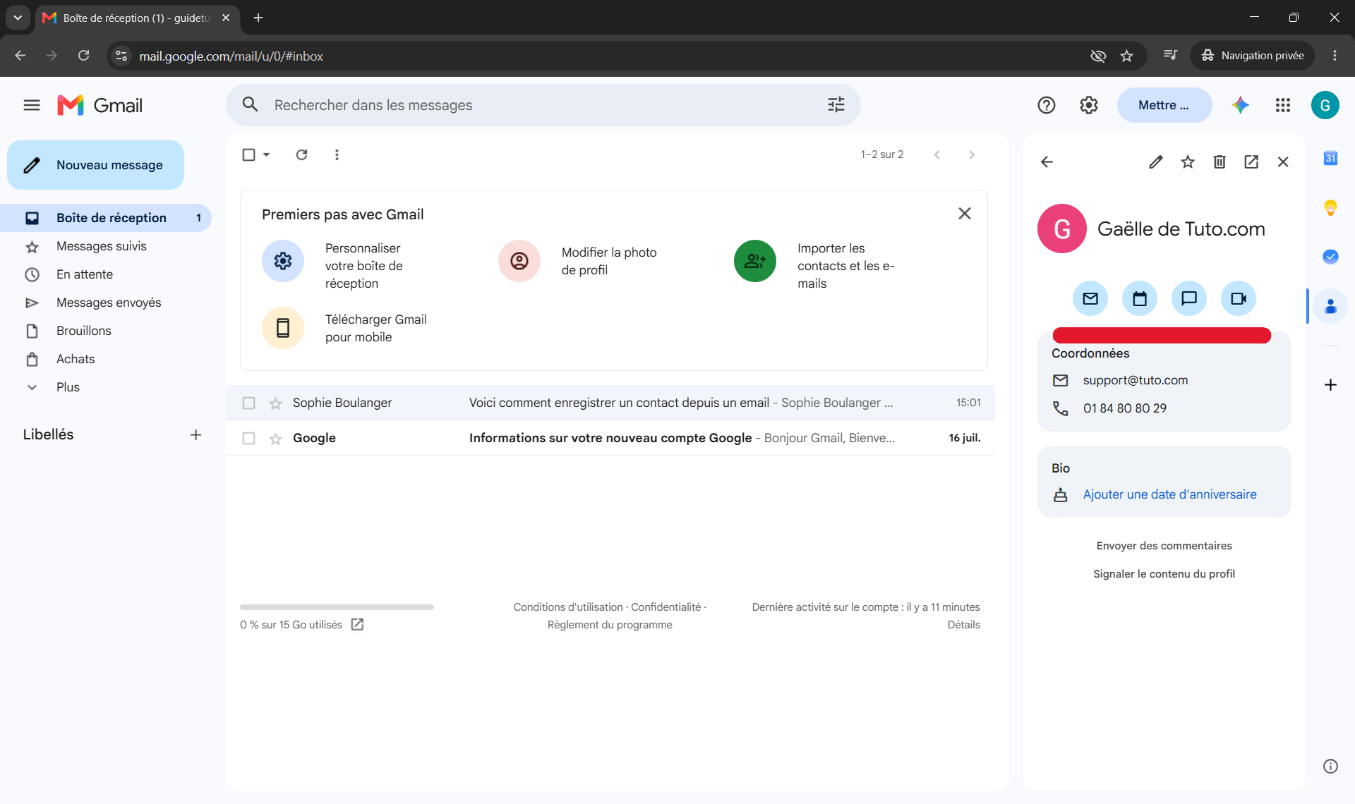Click the eye-off icon in address bar
Viewport: 1355px width, 804px height.
(x=1097, y=56)
